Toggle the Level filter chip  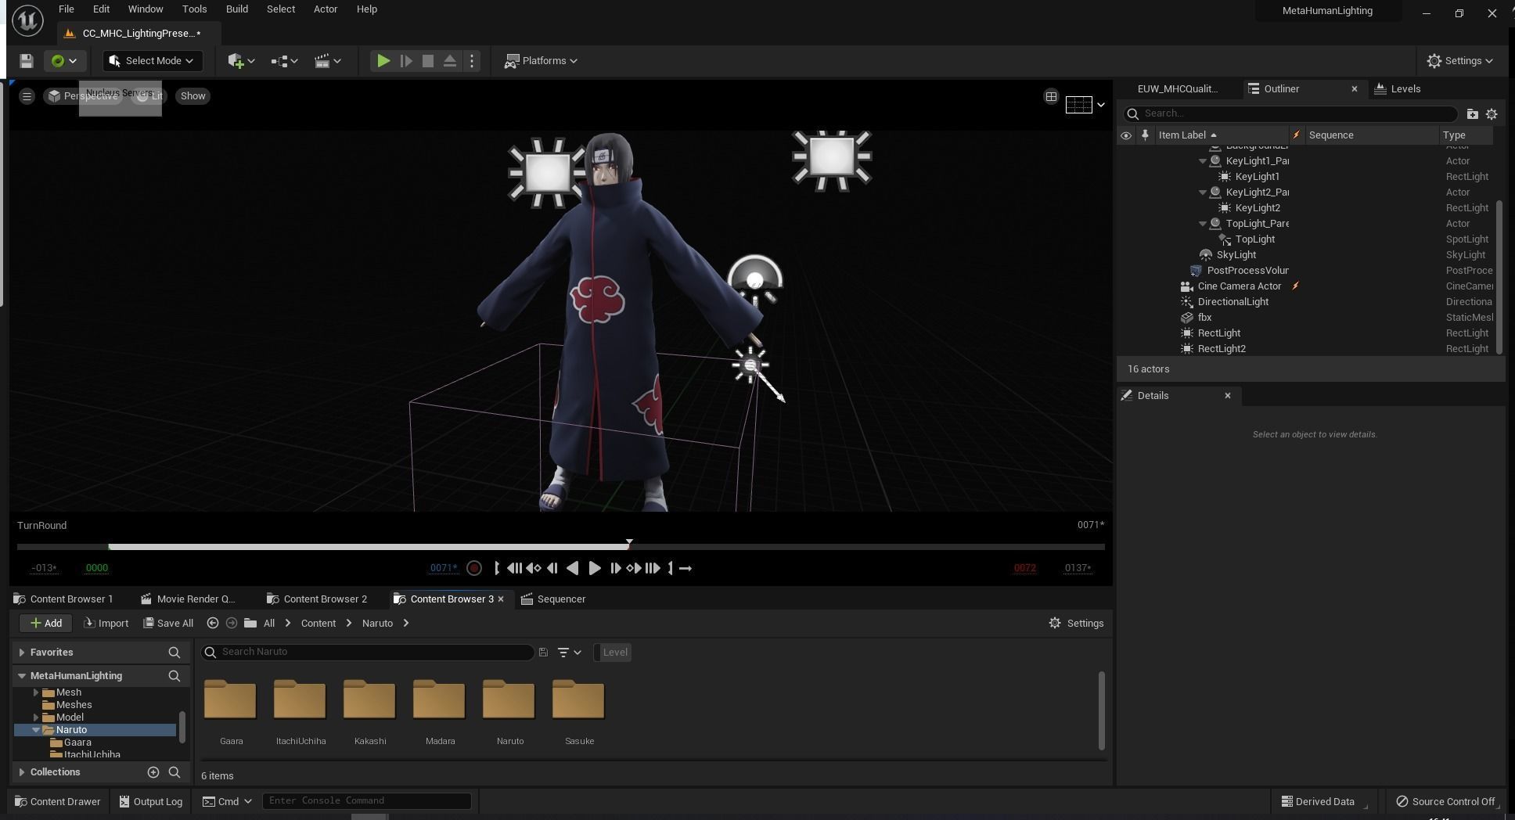pyautogui.click(x=613, y=653)
